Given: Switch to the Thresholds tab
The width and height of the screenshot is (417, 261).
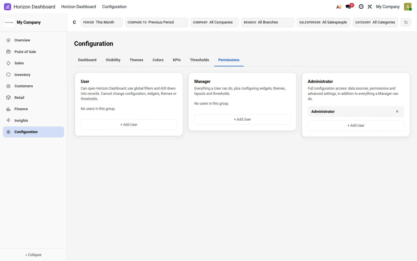Looking at the screenshot, I should tap(200, 60).
